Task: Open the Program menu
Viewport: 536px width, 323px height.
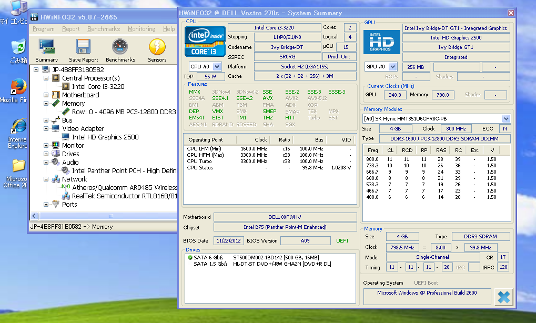Action: coord(44,29)
